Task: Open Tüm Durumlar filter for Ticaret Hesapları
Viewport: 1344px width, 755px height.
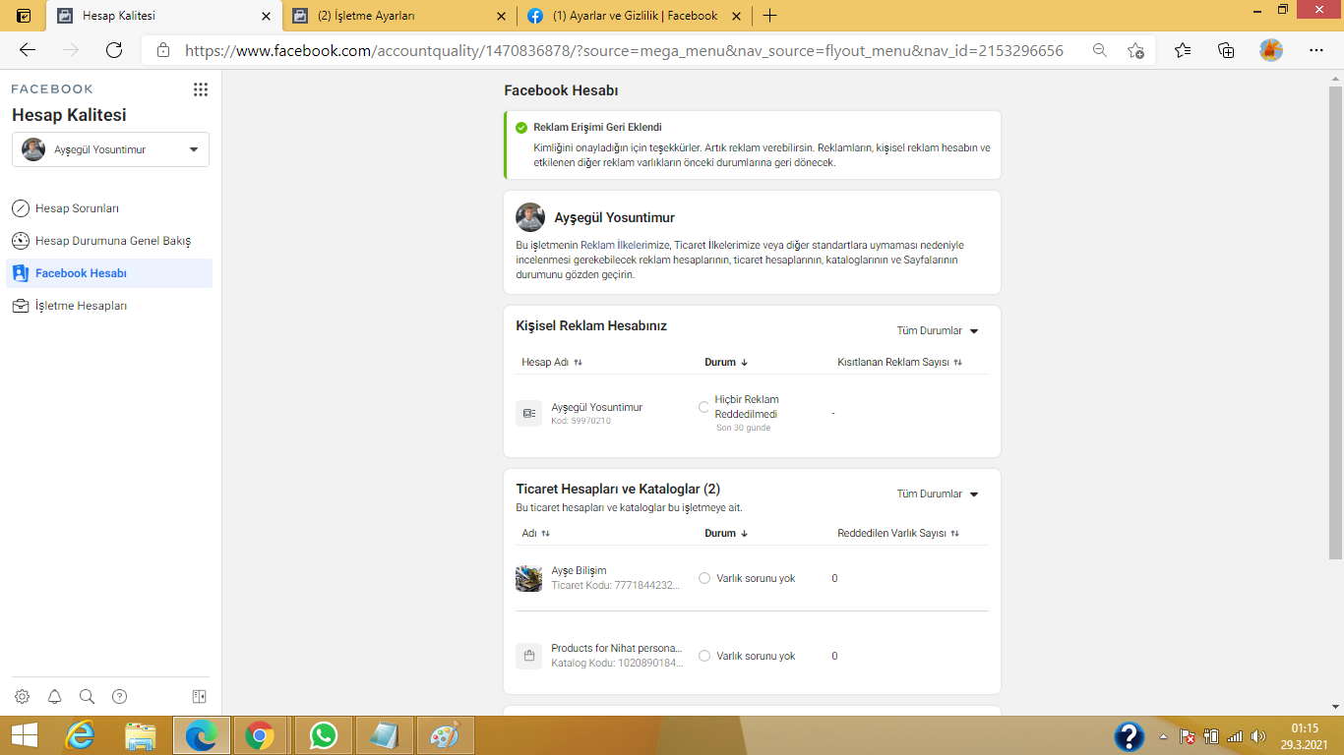Action: click(x=938, y=494)
